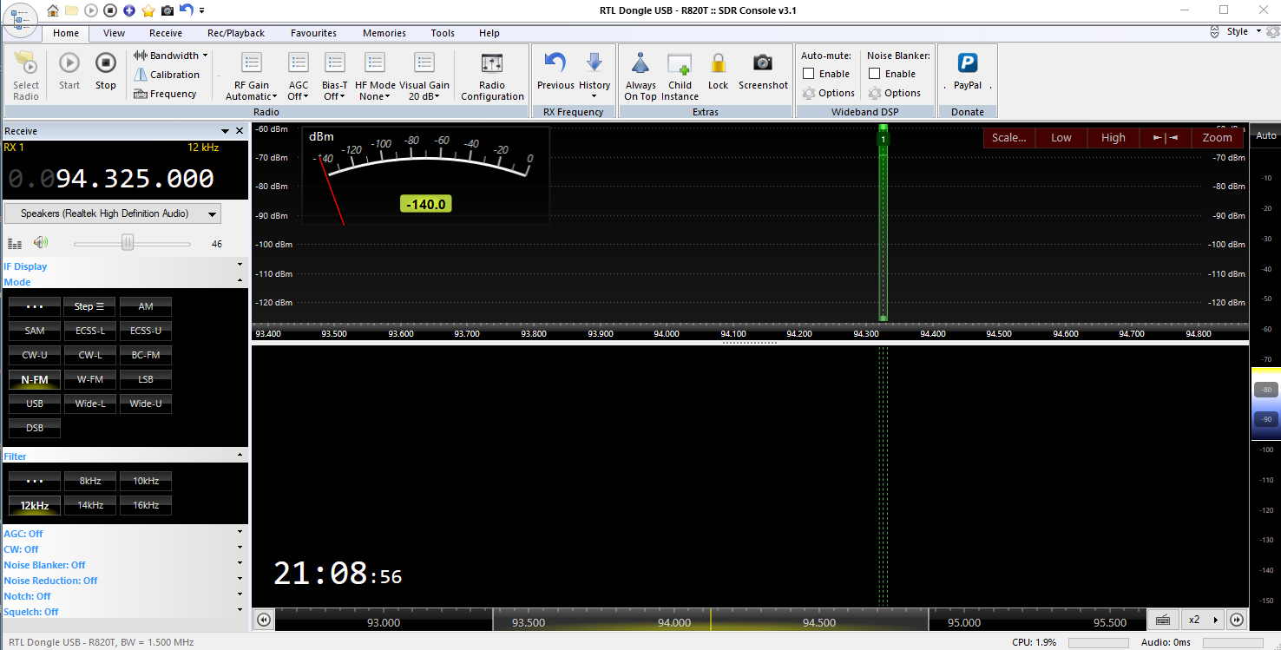Click the Lock padlock icon
The width and height of the screenshot is (1281, 650).
(x=718, y=63)
